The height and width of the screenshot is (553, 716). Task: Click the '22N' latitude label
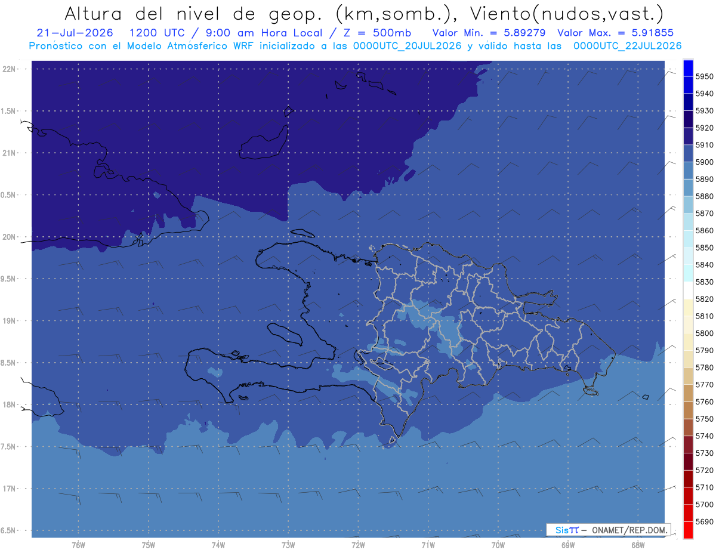coord(10,69)
